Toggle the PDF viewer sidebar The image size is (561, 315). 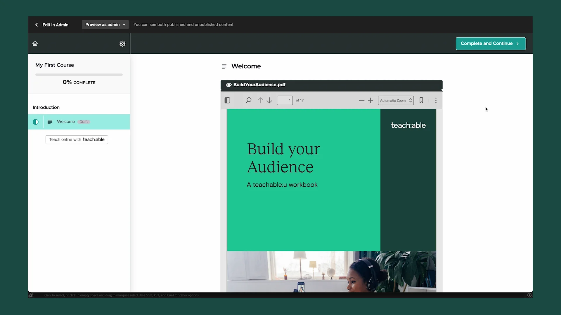point(227,100)
